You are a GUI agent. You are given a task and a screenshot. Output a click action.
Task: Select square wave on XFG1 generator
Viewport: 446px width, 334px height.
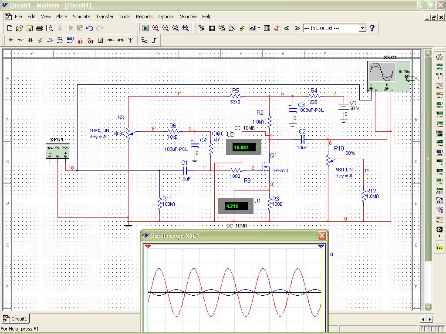click(x=50, y=148)
